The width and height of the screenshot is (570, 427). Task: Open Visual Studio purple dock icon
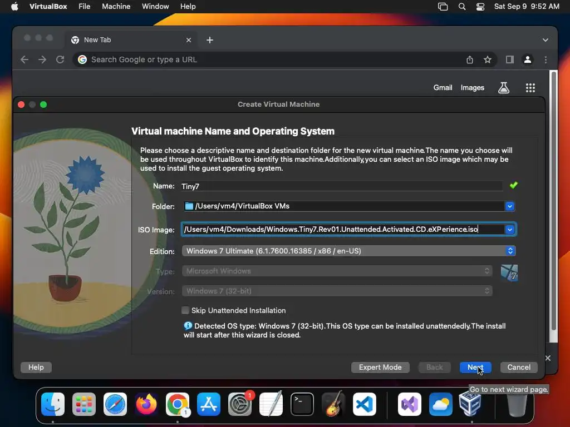410,404
